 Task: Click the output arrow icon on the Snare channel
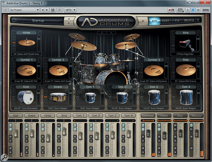(x=27, y=152)
